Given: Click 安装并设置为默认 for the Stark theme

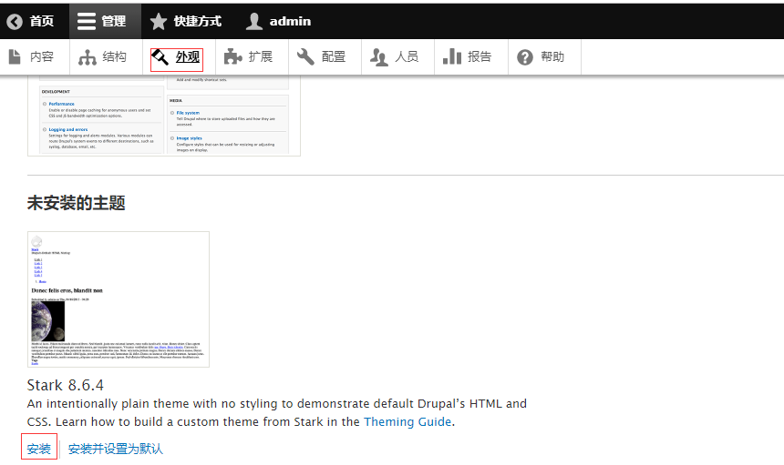Looking at the screenshot, I should pos(116,449).
